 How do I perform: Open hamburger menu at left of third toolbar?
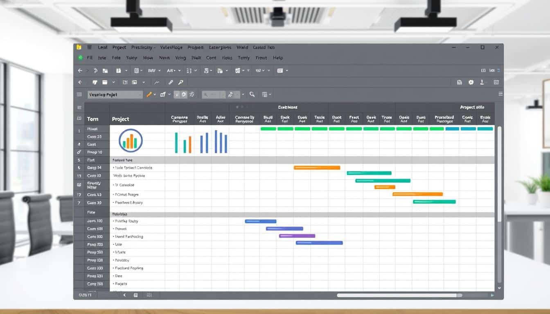[79, 94]
